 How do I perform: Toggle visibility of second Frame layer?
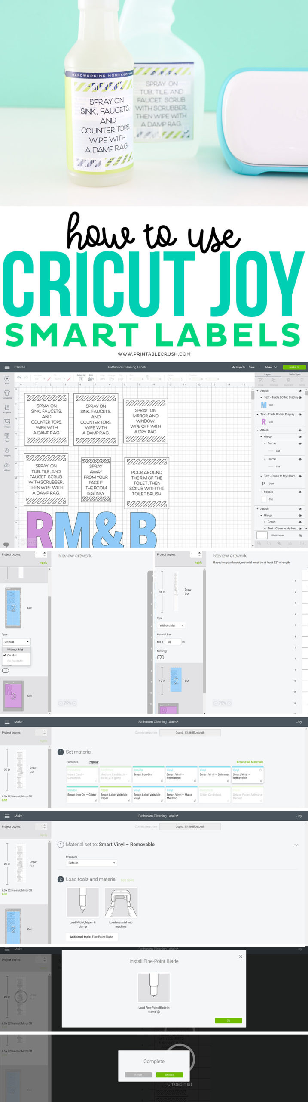pos(300,459)
